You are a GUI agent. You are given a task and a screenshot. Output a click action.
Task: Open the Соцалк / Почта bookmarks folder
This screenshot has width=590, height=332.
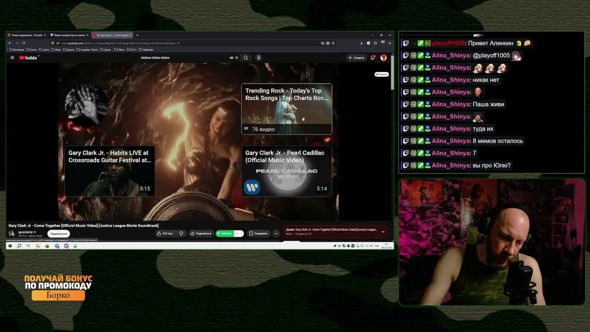pos(87,49)
